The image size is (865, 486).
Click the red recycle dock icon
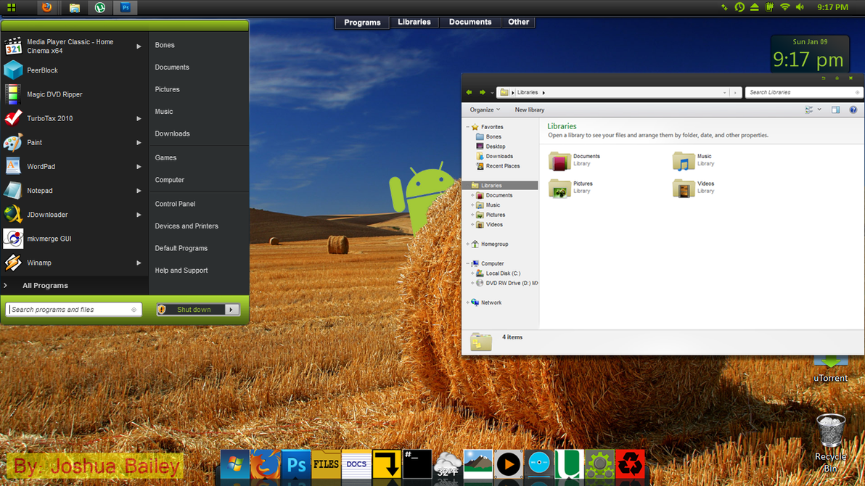(630, 464)
